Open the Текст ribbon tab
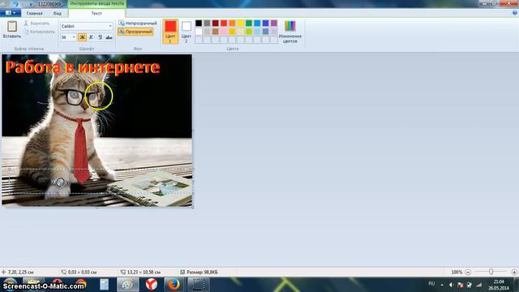 click(97, 13)
